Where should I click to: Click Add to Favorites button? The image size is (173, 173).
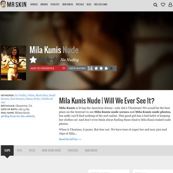pyautogui.click(x=48, y=68)
